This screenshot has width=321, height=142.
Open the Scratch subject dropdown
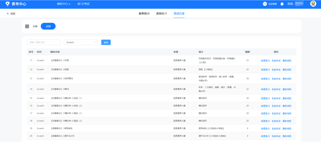[x=81, y=42]
